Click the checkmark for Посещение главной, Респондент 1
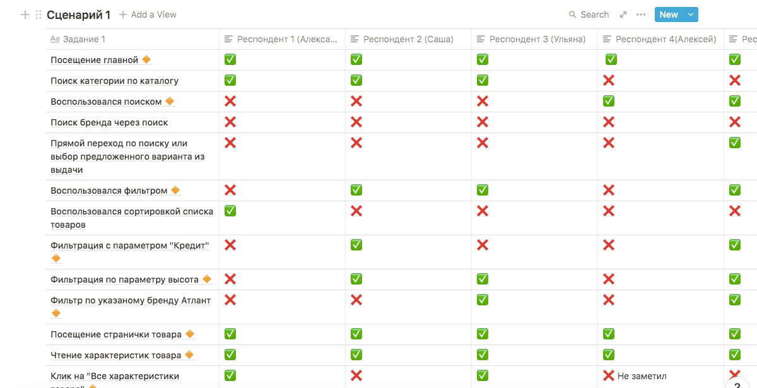Image resolution: width=757 pixels, height=388 pixels. pyautogui.click(x=230, y=59)
